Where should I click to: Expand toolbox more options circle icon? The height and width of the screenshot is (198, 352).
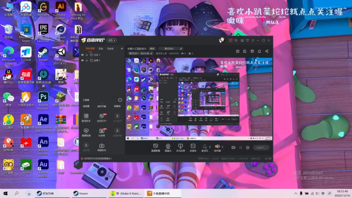pos(120,100)
